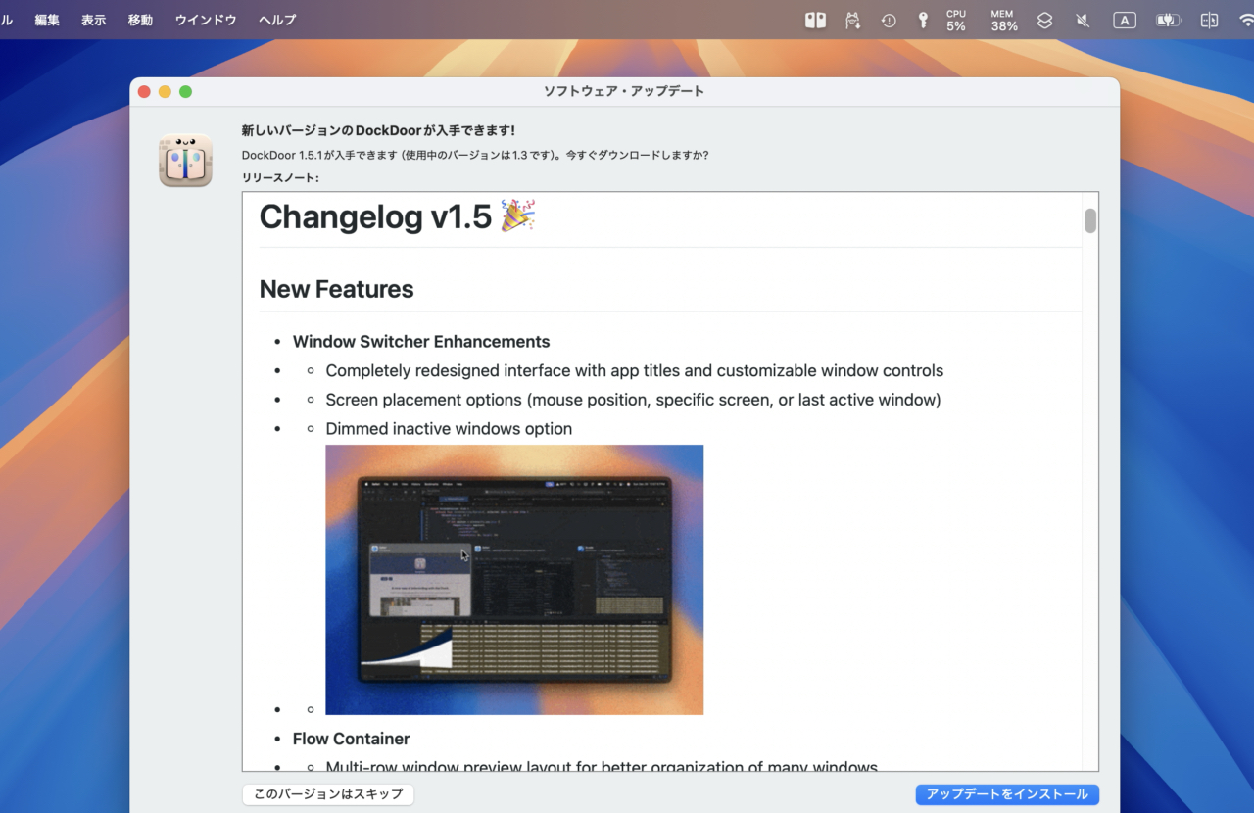The width and height of the screenshot is (1254, 813).
Task: Open the DockDoor menu bar icon
Action: pyautogui.click(x=815, y=20)
